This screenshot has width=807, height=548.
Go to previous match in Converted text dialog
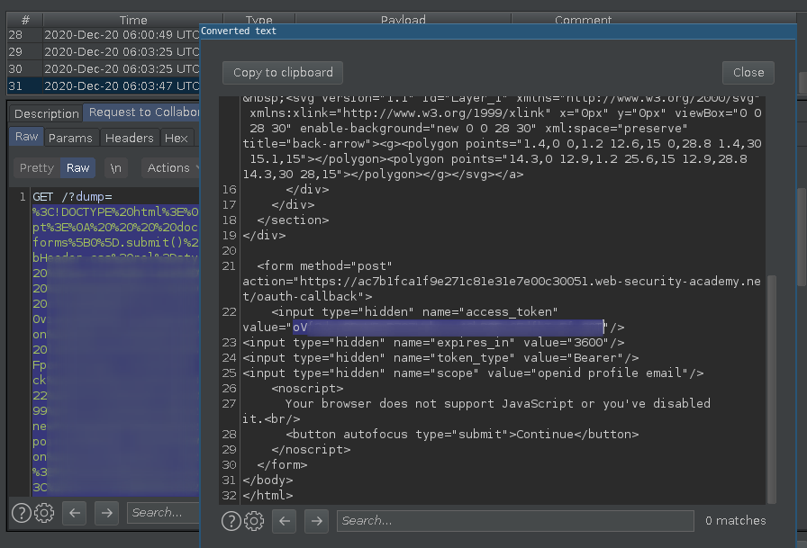point(284,521)
